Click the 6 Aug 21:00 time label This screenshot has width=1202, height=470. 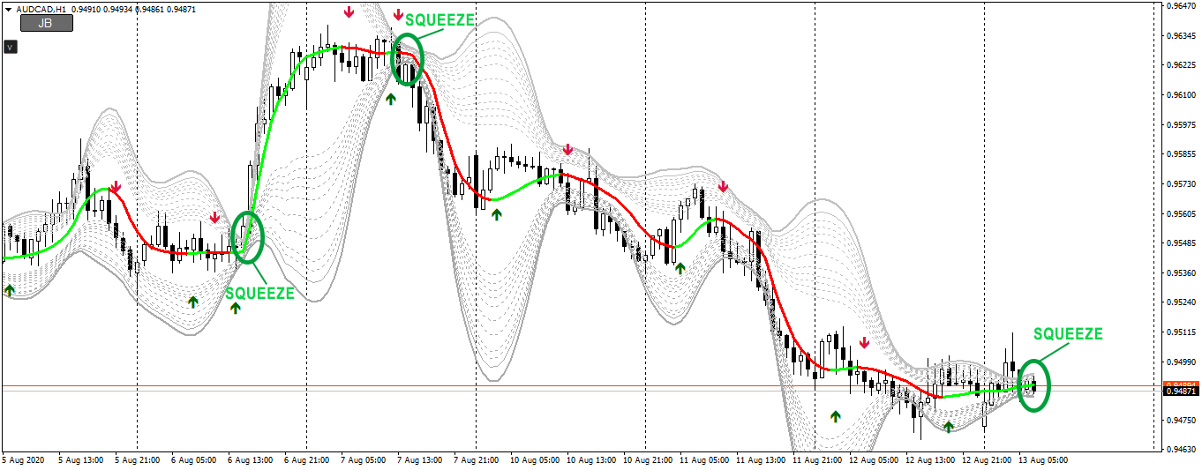coord(307,460)
